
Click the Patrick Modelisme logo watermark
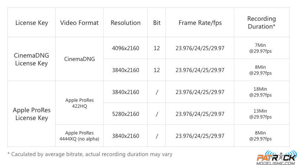277,158
